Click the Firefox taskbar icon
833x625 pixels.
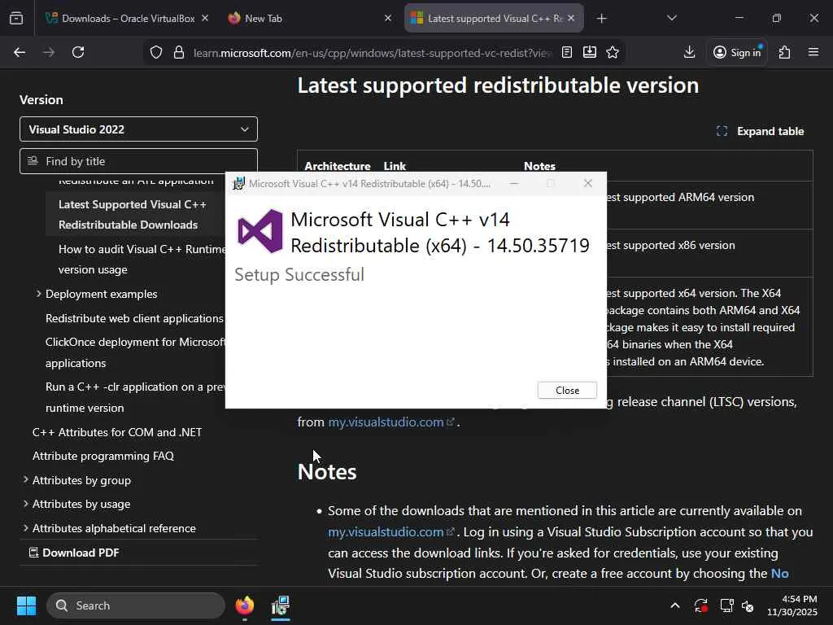(x=245, y=605)
